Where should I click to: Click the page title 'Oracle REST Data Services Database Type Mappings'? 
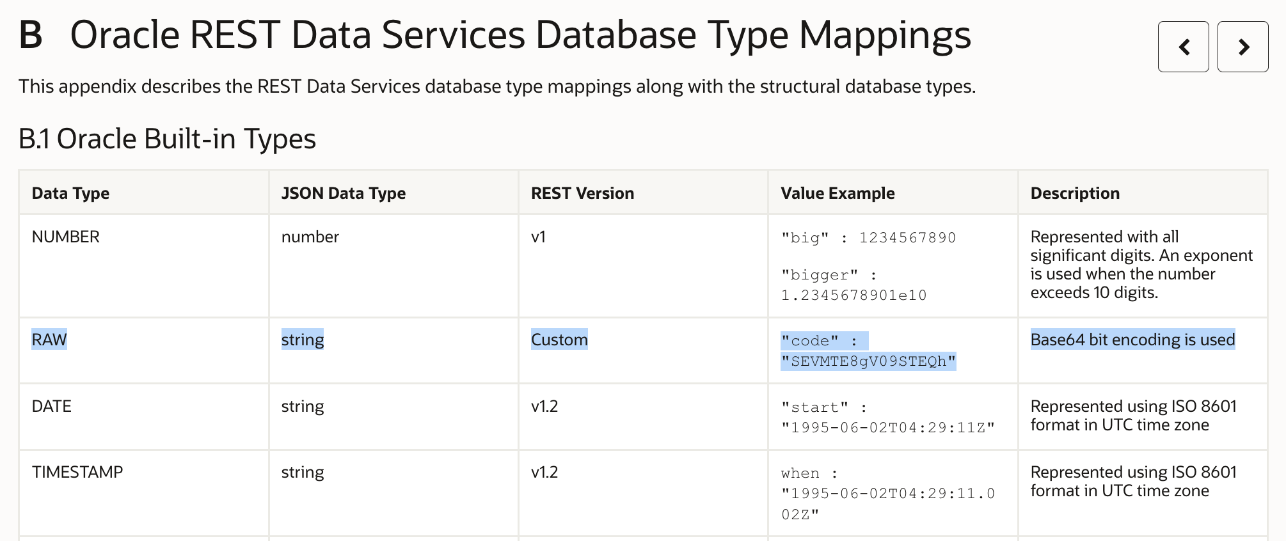pyautogui.click(x=520, y=35)
